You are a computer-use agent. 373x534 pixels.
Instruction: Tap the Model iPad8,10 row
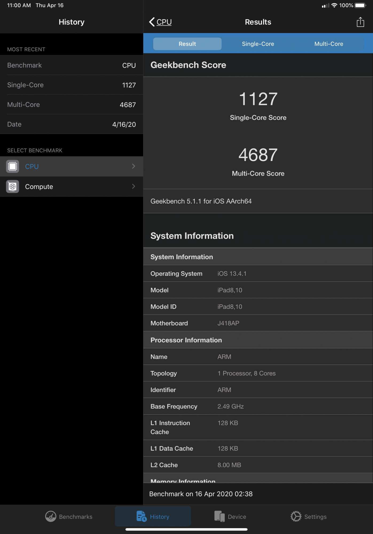click(x=258, y=290)
